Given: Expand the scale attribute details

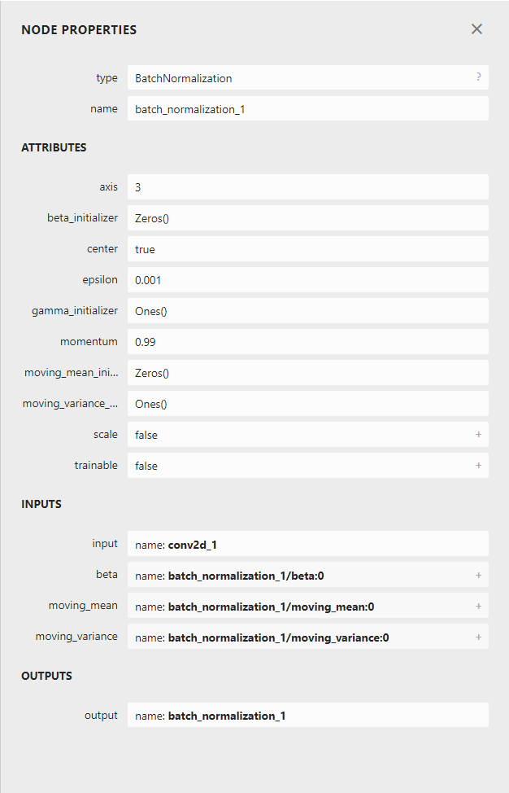Looking at the screenshot, I should (x=480, y=434).
